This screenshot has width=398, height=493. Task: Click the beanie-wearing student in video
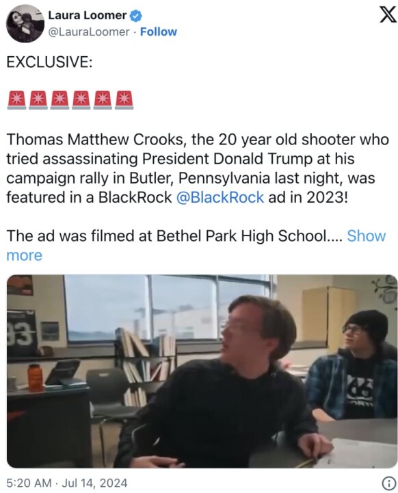coord(354,365)
